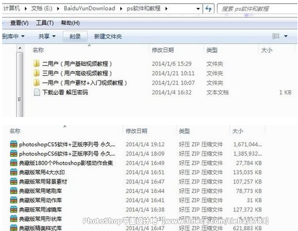Go to 计算机 in the address bar

(12, 8)
